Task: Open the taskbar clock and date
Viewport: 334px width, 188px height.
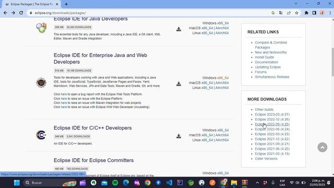Action: (318, 183)
